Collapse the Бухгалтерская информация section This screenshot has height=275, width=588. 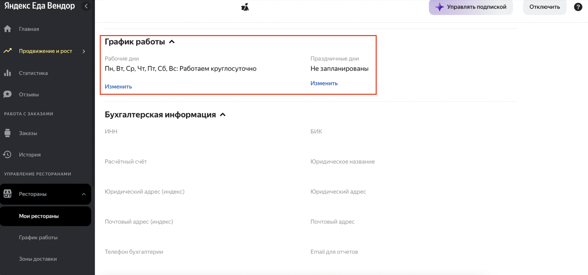223,115
